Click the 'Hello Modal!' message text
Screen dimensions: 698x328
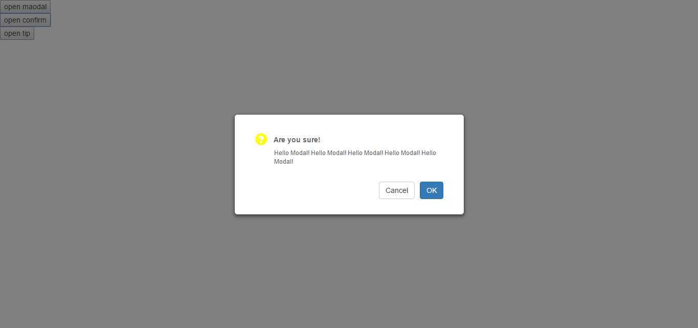[x=355, y=157]
